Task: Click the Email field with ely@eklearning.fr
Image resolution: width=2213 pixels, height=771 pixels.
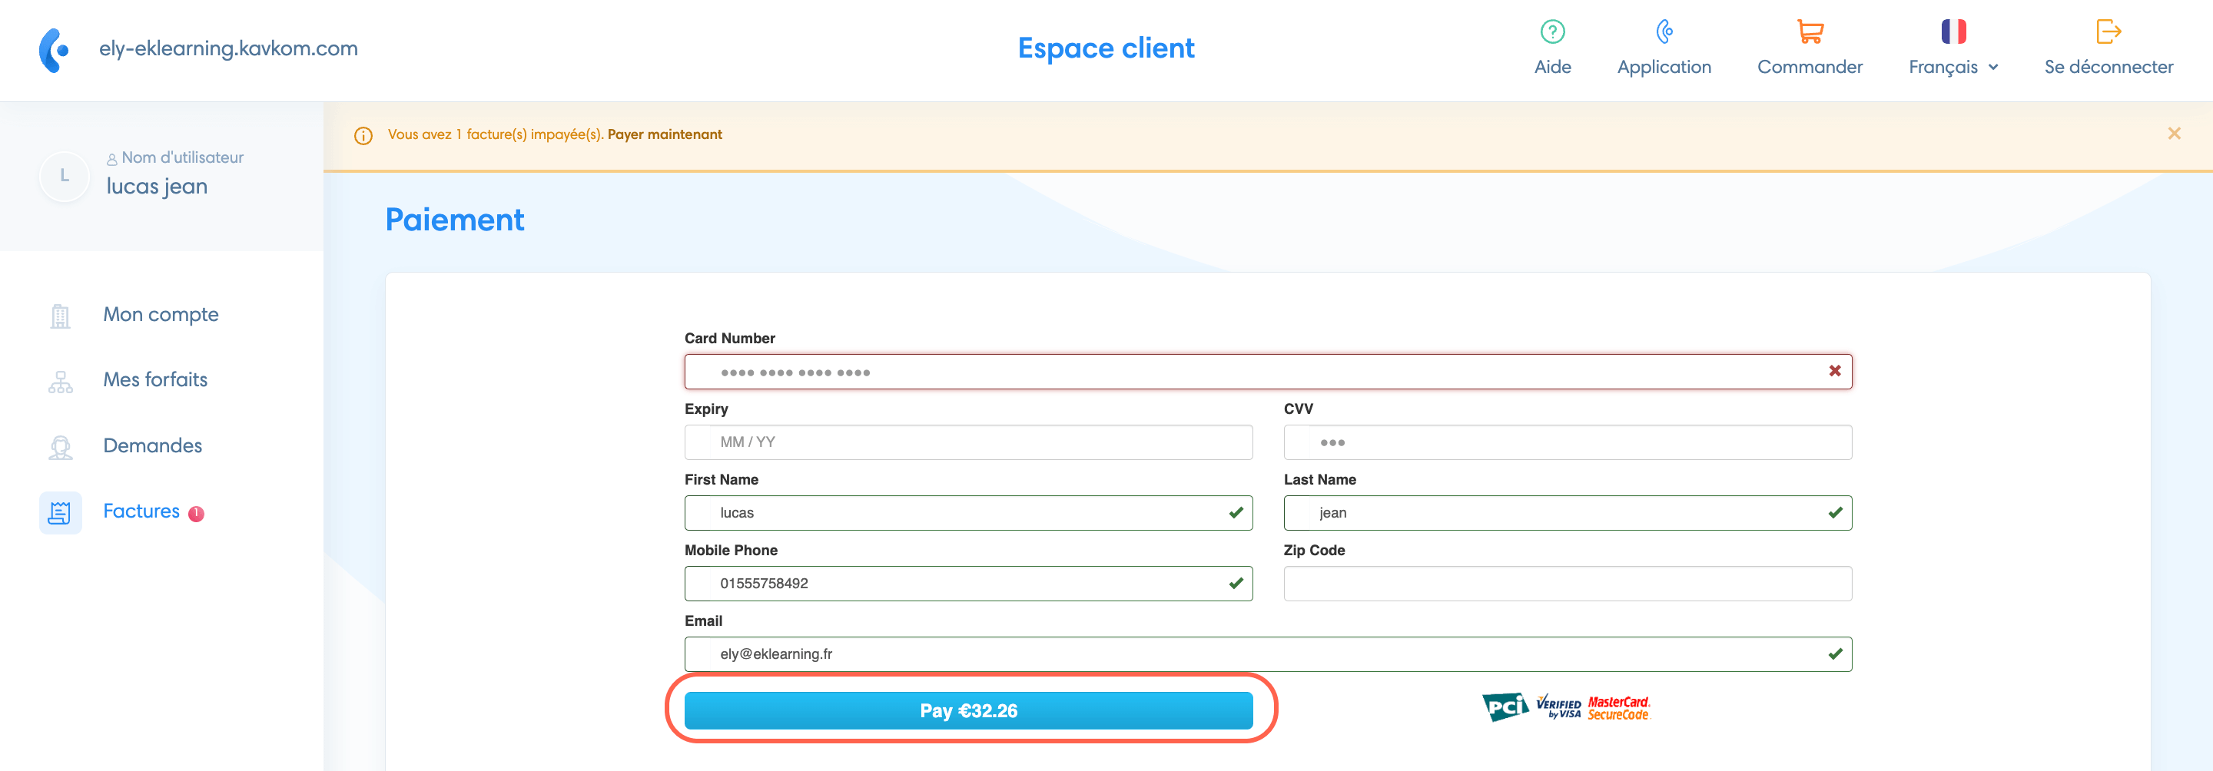Action: (x=1268, y=654)
